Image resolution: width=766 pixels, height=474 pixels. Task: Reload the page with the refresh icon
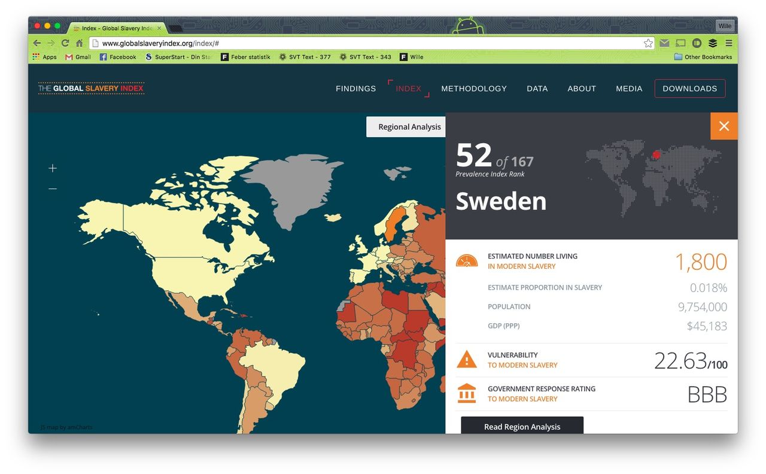pyautogui.click(x=65, y=42)
